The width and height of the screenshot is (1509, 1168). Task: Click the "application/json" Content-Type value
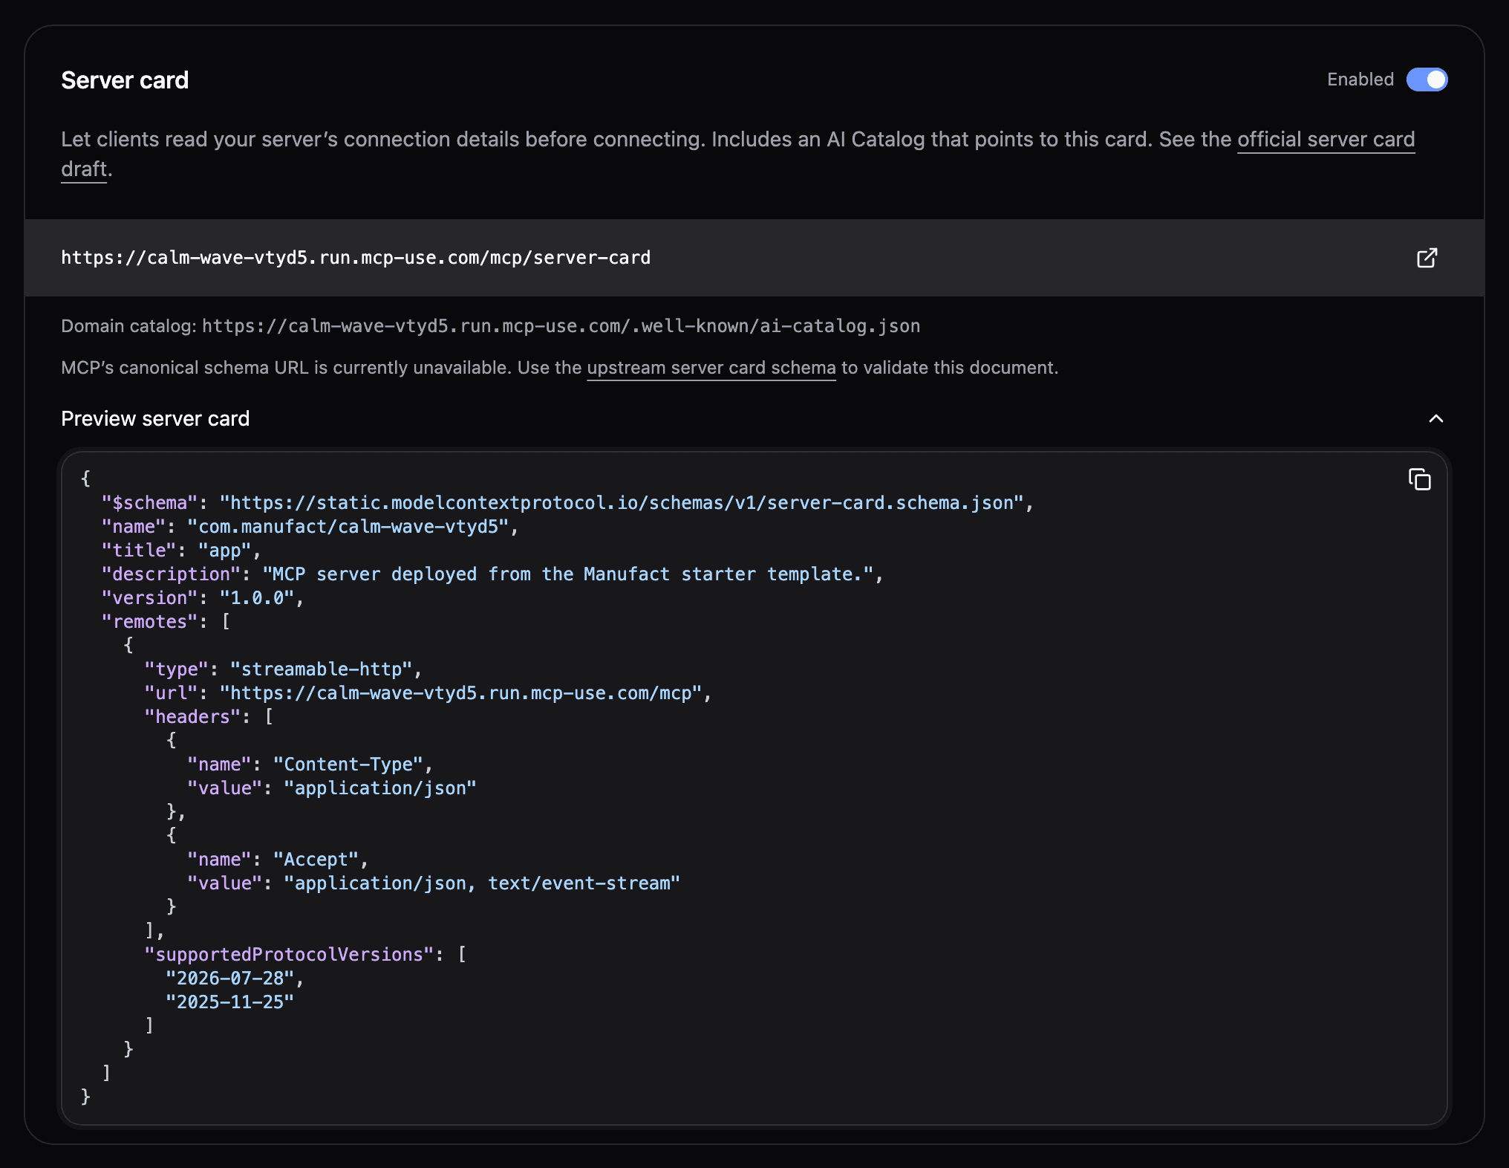click(380, 788)
